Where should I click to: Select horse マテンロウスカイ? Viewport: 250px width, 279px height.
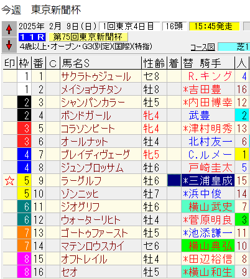(x=93, y=246)
